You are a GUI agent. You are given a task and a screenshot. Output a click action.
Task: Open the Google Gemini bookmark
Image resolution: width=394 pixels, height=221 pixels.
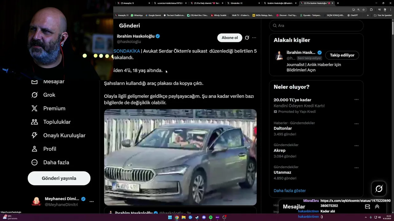point(153,15)
